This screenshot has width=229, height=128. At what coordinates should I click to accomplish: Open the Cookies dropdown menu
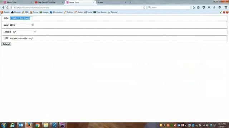point(16,12)
